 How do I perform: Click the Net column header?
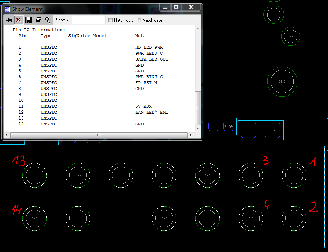coord(139,36)
